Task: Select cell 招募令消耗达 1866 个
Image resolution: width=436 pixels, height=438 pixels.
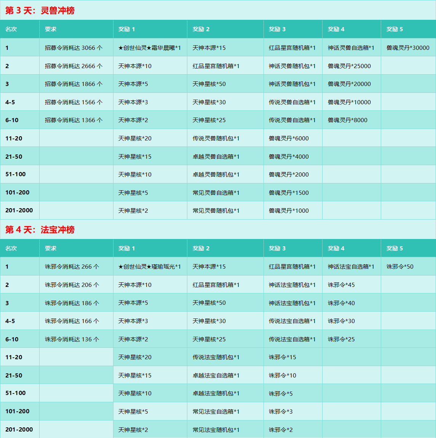Action: click(x=74, y=84)
